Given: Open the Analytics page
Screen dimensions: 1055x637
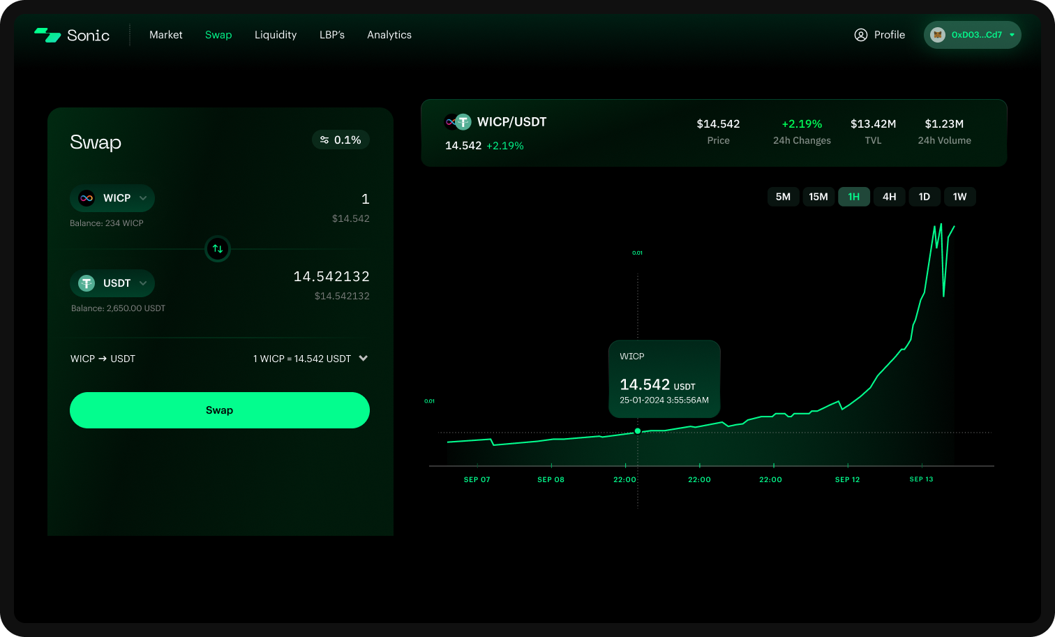Looking at the screenshot, I should coord(389,34).
